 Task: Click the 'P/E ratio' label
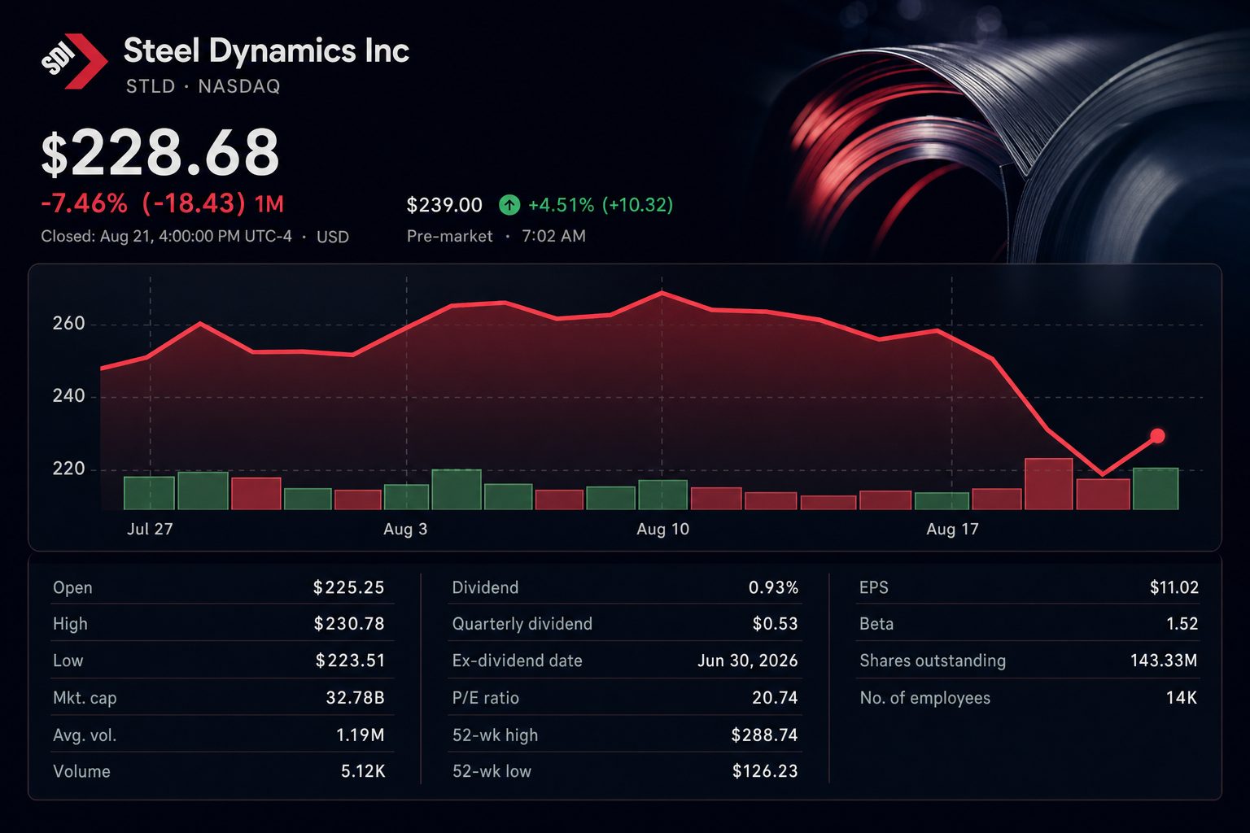click(x=486, y=698)
